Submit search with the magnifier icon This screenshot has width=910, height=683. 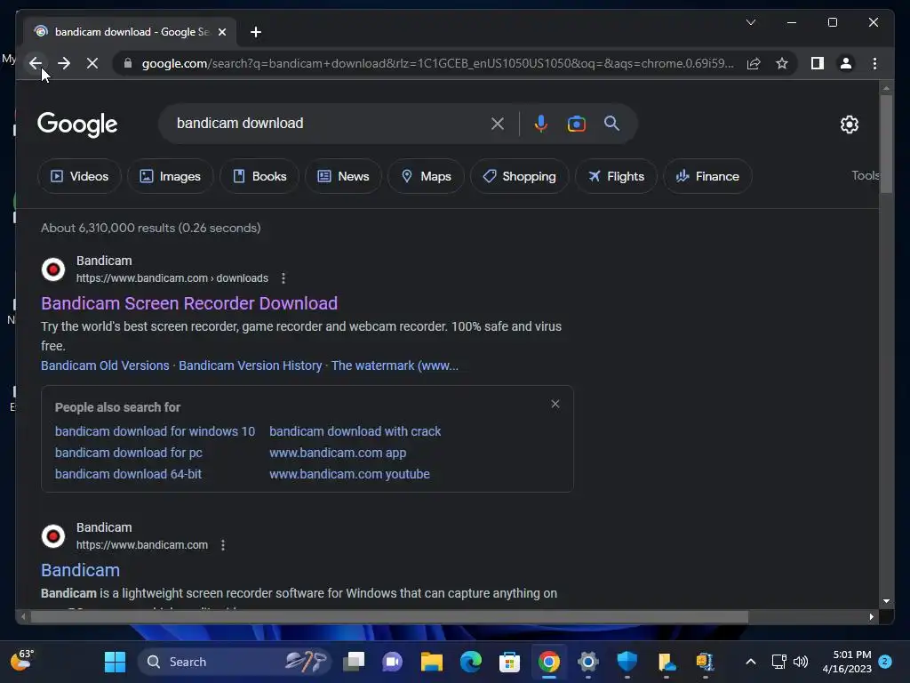coord(611,123)
